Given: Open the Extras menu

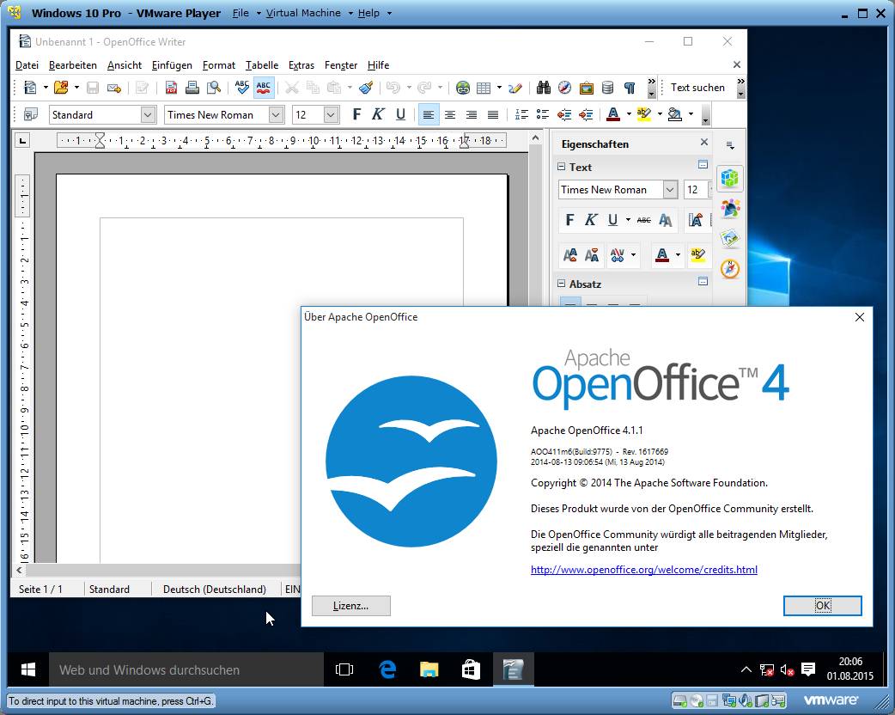Looking at the screenshot, I should click(x=301, y=65).
